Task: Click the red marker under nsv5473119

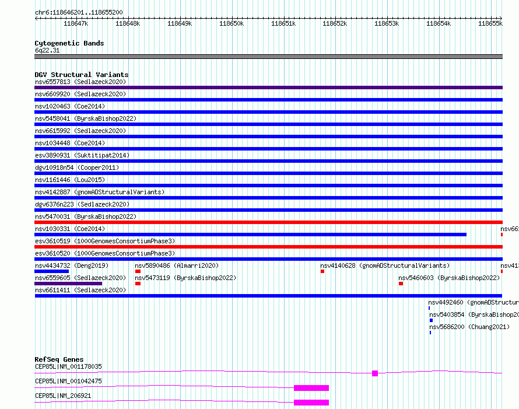Action: pos(138,284)
